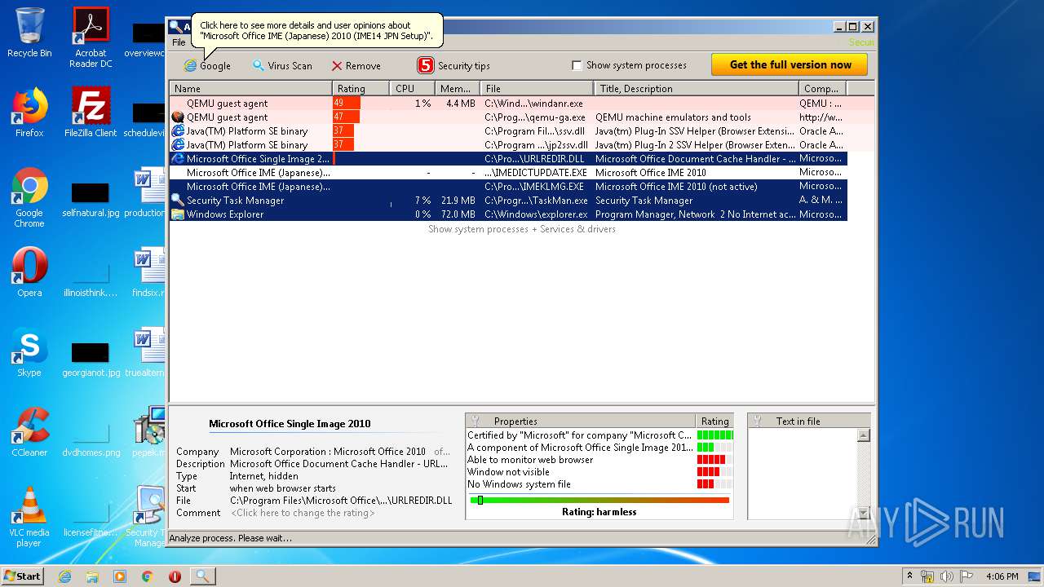Click the Text in file panel header
Viewport: 1044px width, 587px height.
[809, 421]
